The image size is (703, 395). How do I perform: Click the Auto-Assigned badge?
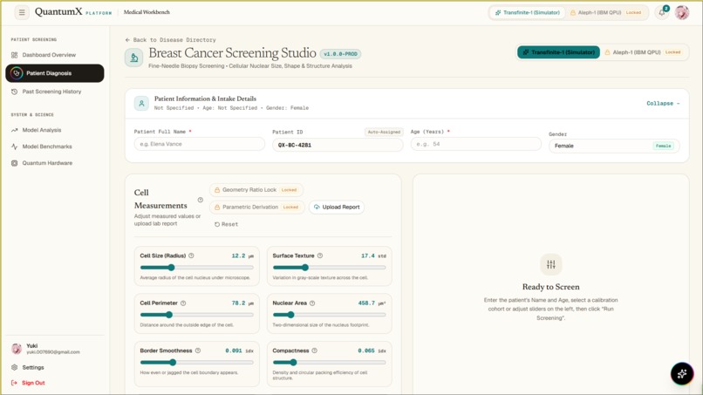point(384,132)
